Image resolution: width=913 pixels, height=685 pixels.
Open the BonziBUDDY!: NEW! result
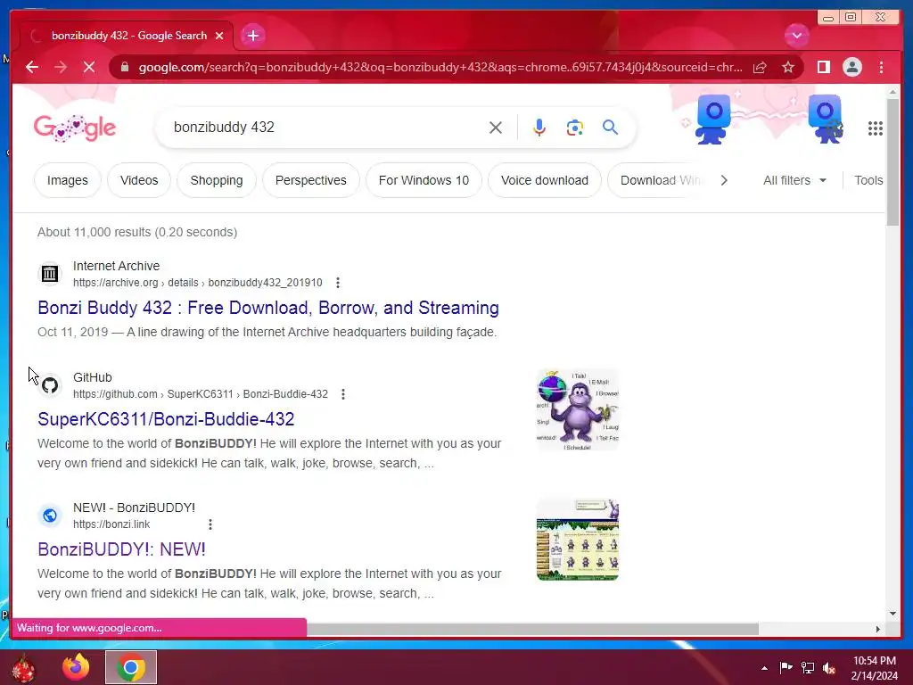[x=121, y=549]
